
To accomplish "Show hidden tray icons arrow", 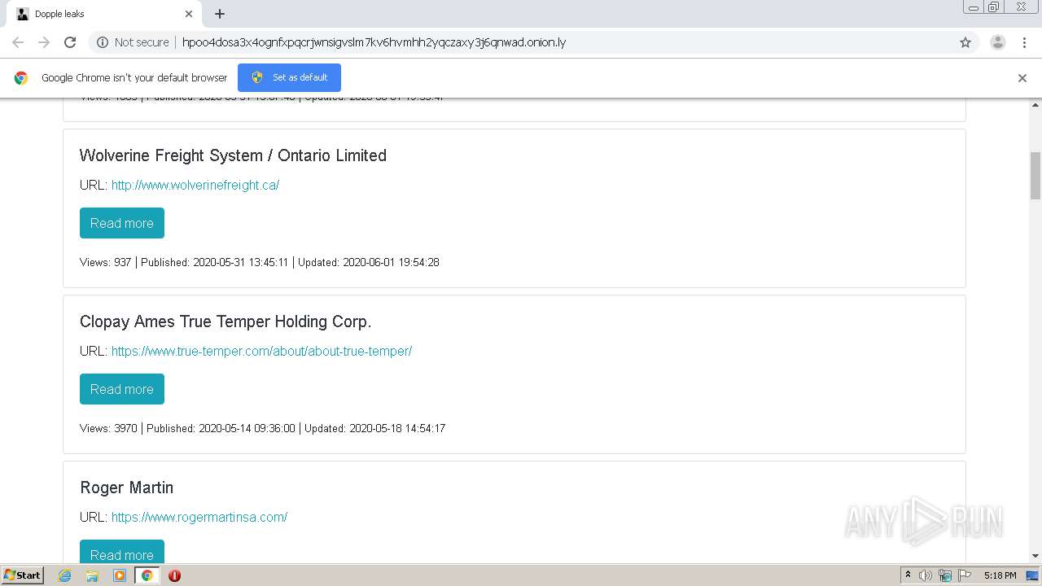I will [908, 575].
